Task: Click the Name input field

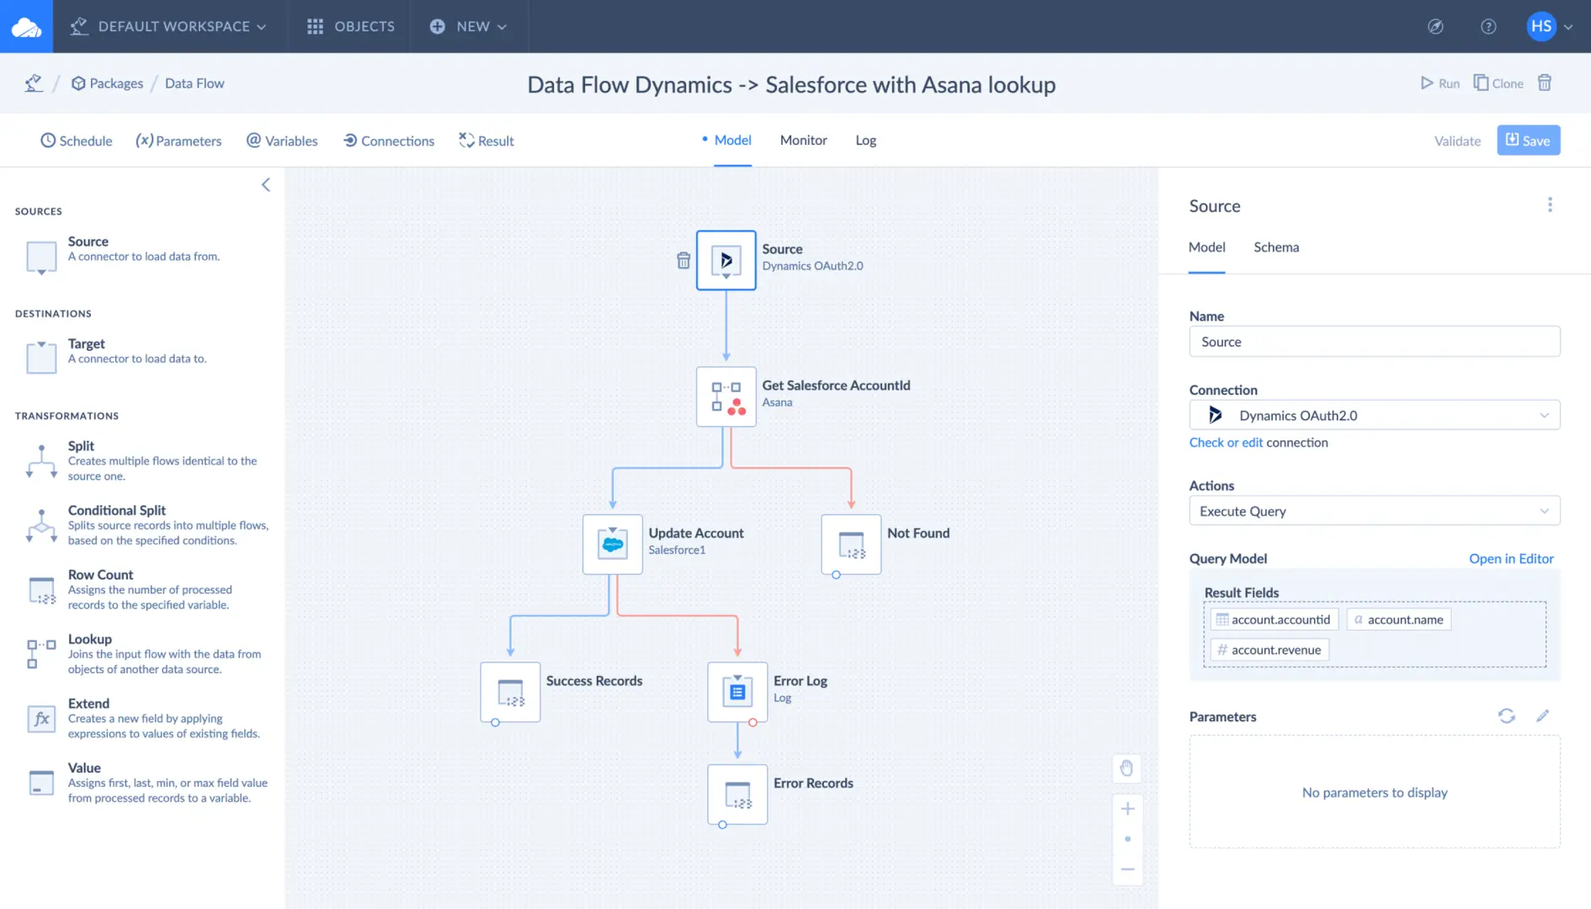Action: pyautogui.click(x=1374, y=342)
